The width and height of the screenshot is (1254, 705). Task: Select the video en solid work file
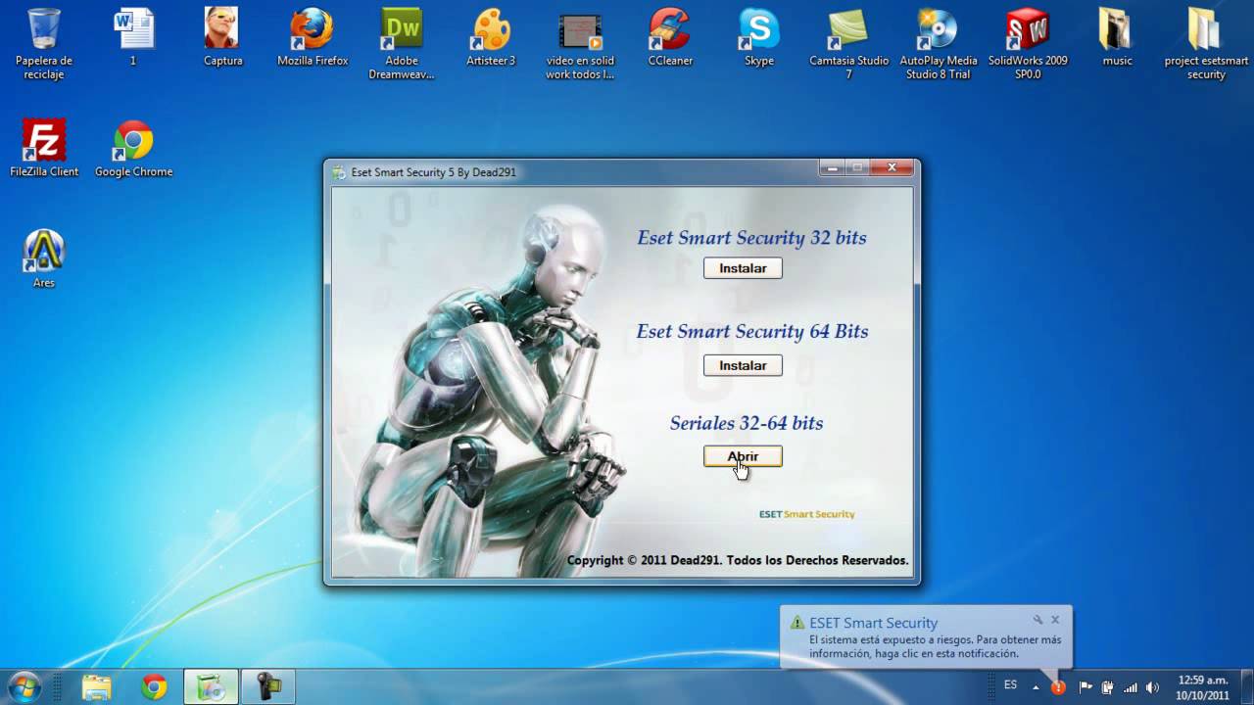(x=580, y=44)
